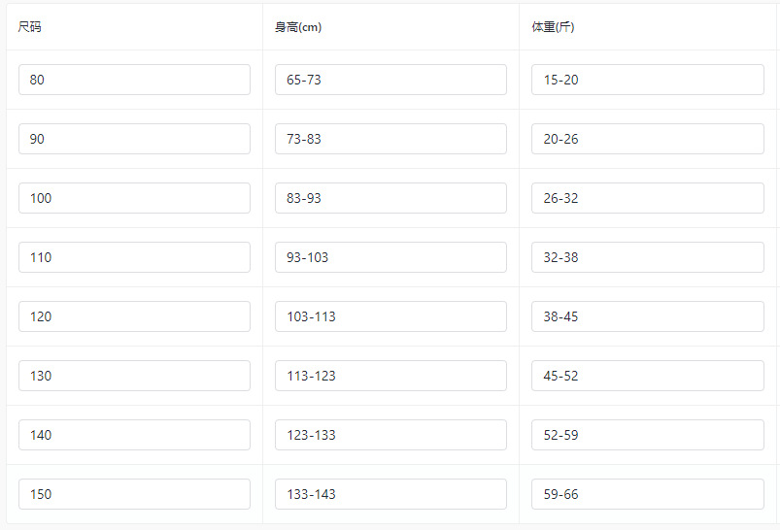This screenshot has width=780, height=530.
Task: Select the weight field showing 26-32
Action: coord(647,198)
